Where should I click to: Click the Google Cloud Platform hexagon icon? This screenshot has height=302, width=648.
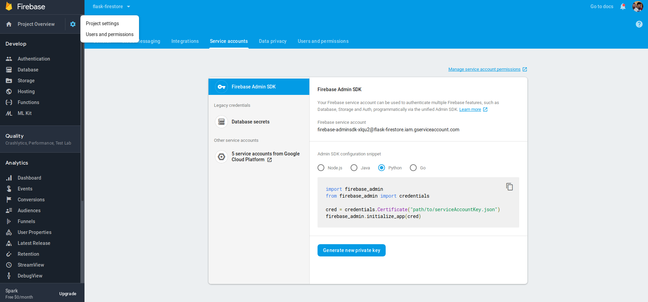pyautogui.click(x=221, y=157)
